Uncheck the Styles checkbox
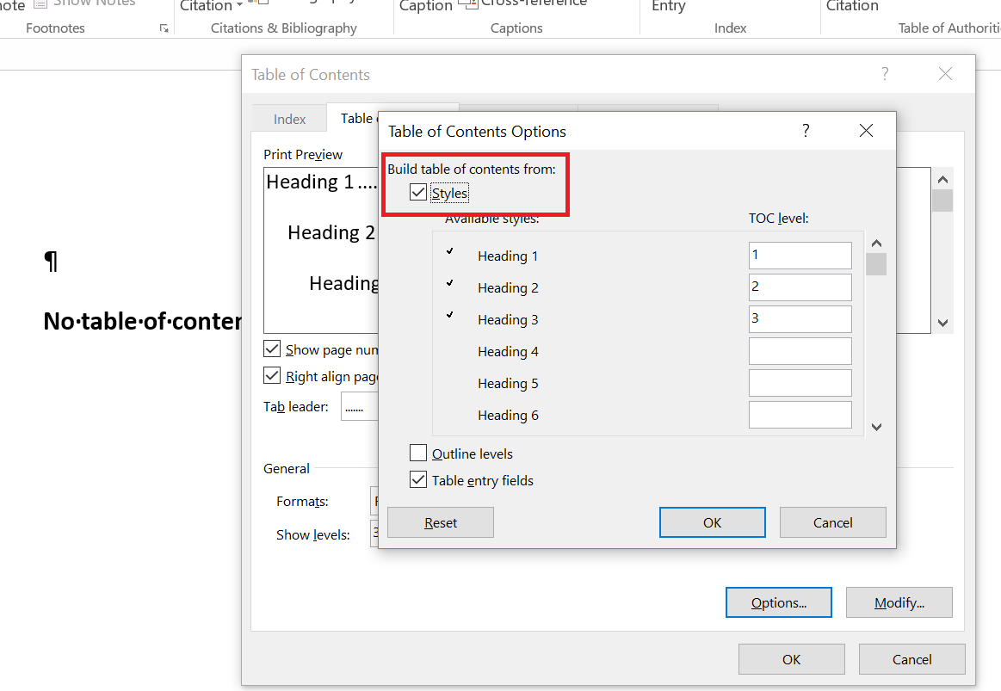 tap(418, 192)
